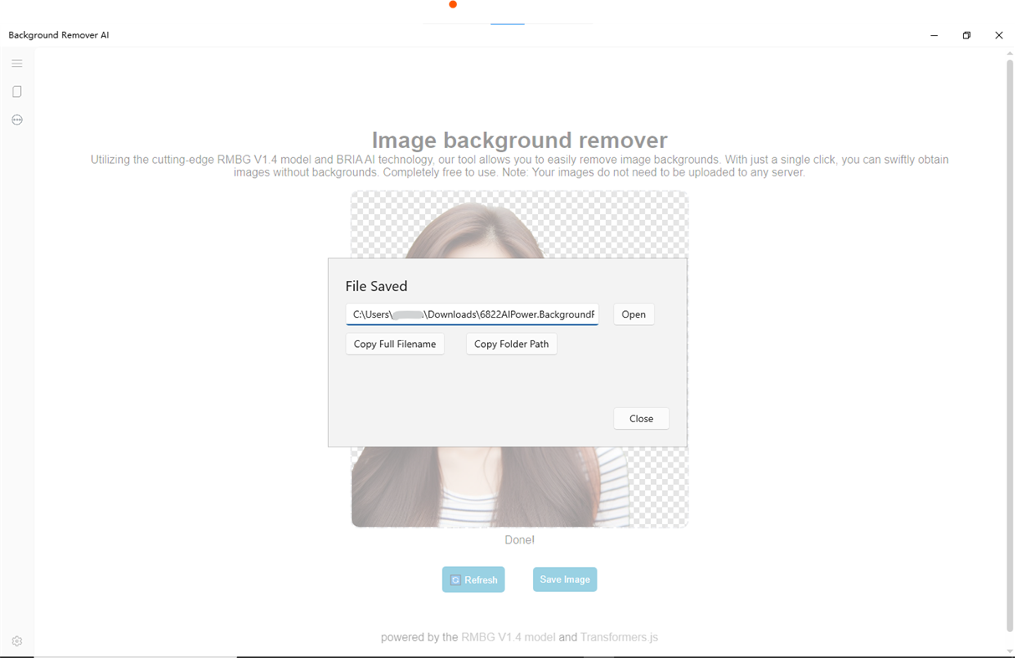Viewport: 1015px width, 658px height.
Task: Click the Open button in the File Saved dialog
Action: click(x=633, y=314)
